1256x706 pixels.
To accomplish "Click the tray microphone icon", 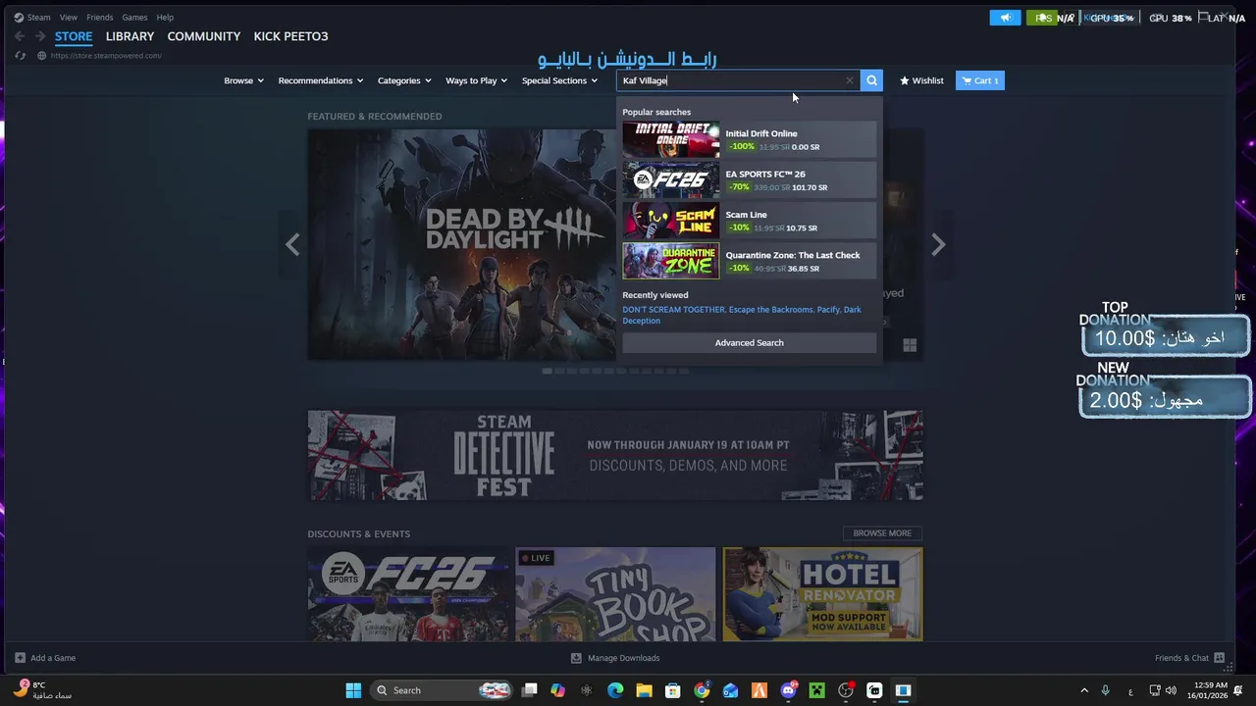I will point(1106,690).
